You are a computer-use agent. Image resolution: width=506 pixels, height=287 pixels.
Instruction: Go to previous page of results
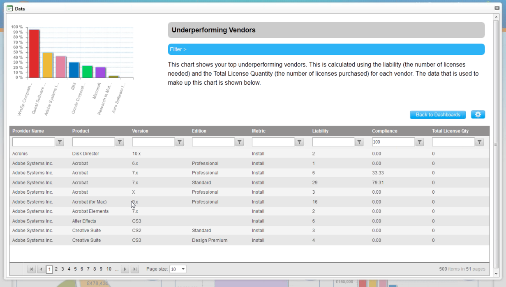tap(41, 269)
